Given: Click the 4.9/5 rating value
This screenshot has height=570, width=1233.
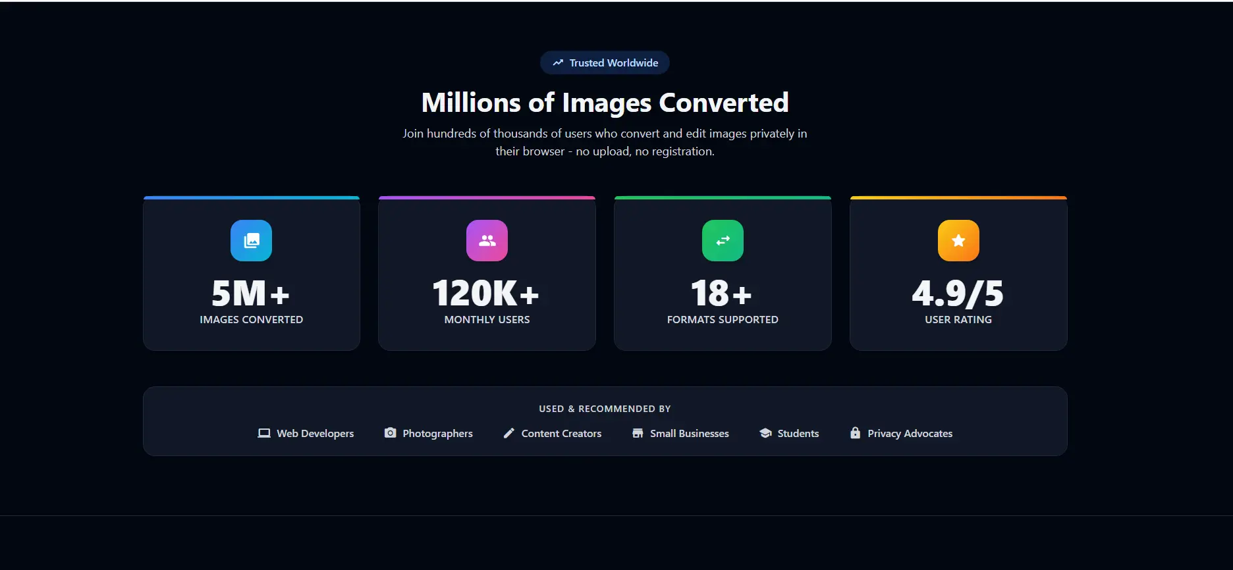Looking at the screenshot, I should [x=958, y=294].
